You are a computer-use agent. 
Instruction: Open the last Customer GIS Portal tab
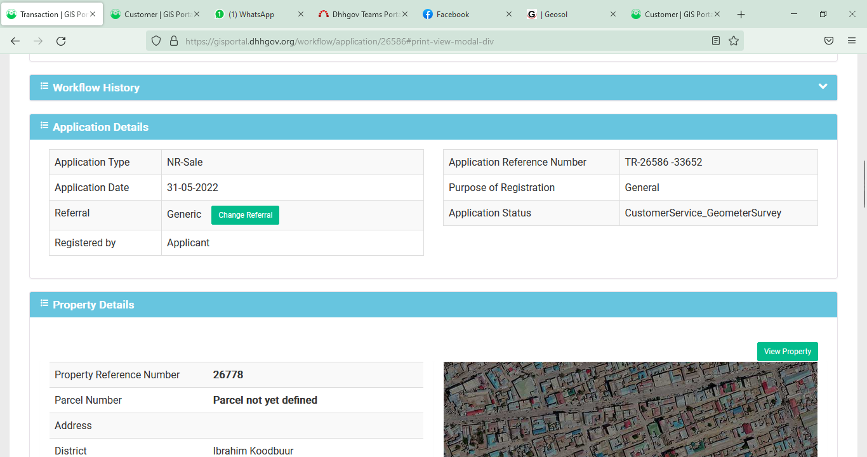pos(676,14)
